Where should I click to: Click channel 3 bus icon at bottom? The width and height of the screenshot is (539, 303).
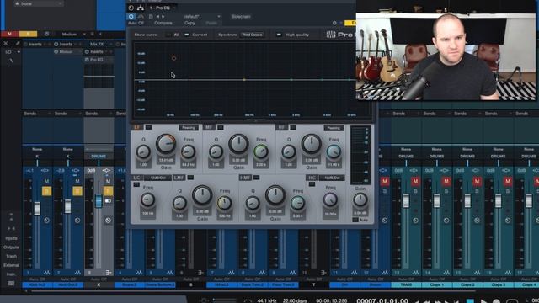click(109, 273)
